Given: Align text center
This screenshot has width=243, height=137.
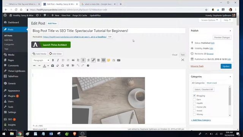Looking at the screenshot, I should pos(83,60).
